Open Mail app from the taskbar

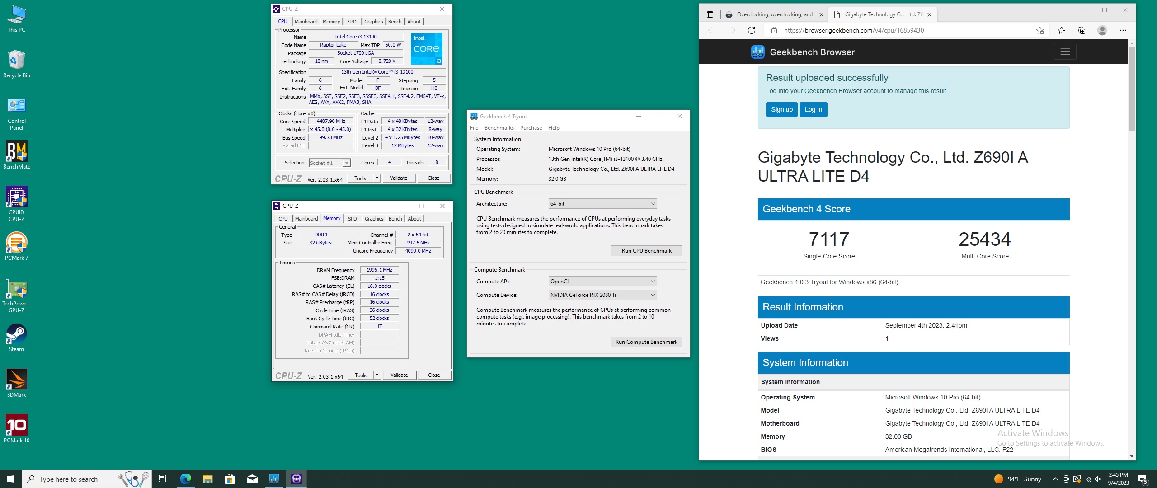click(x=252, y=479)
